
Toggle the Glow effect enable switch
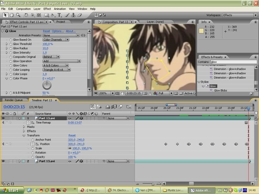[6, 31]
